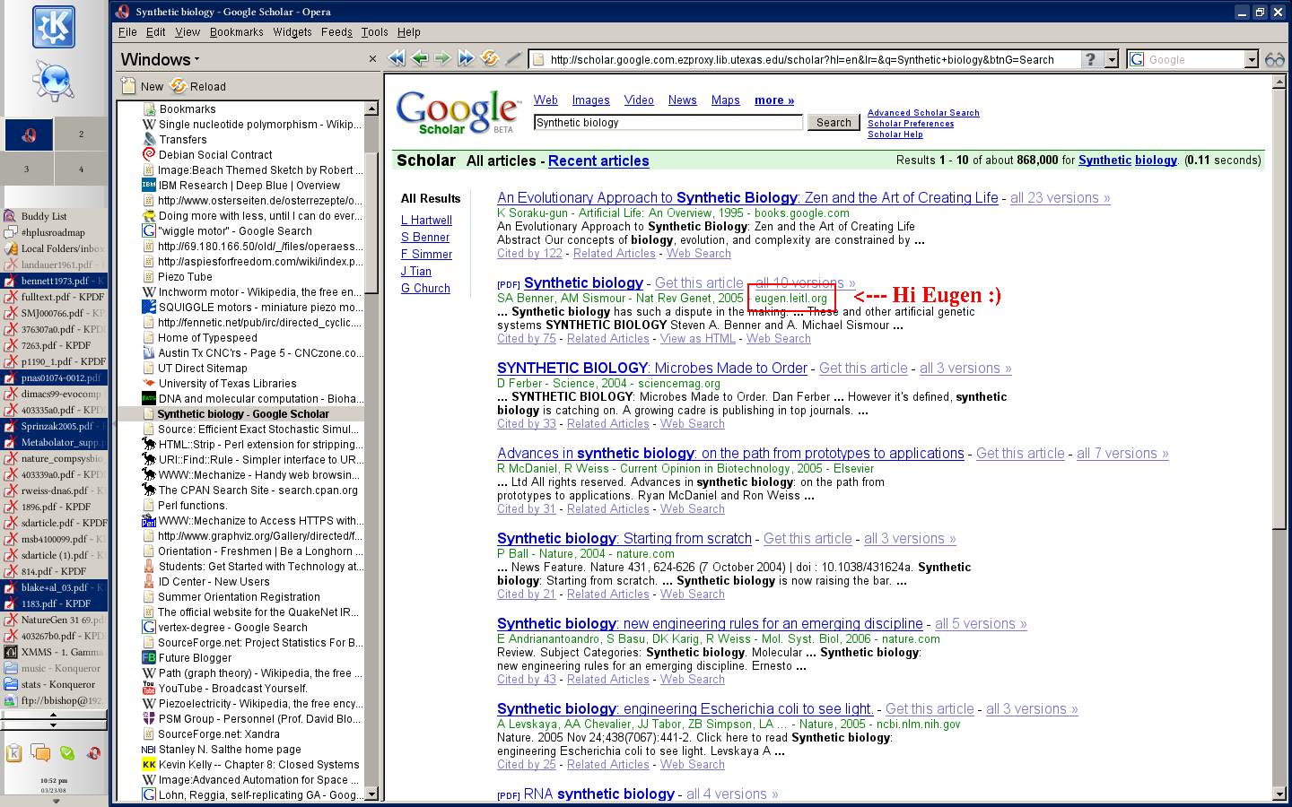Switch to virtual desktop 2
Viewport: 1292px width, 807px height.
pos(81,134)
